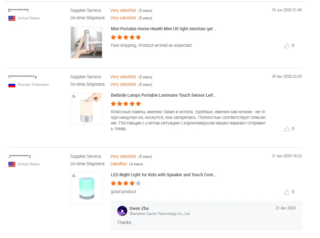
Task: Click Dwen Zha's profile avatar
Action: [122, 211]
